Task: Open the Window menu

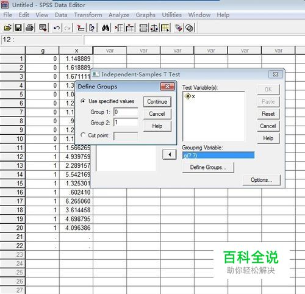Action: (199, 15)
